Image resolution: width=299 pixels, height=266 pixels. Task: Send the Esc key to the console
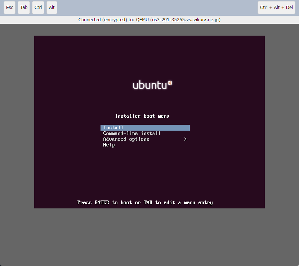(9, 8)
